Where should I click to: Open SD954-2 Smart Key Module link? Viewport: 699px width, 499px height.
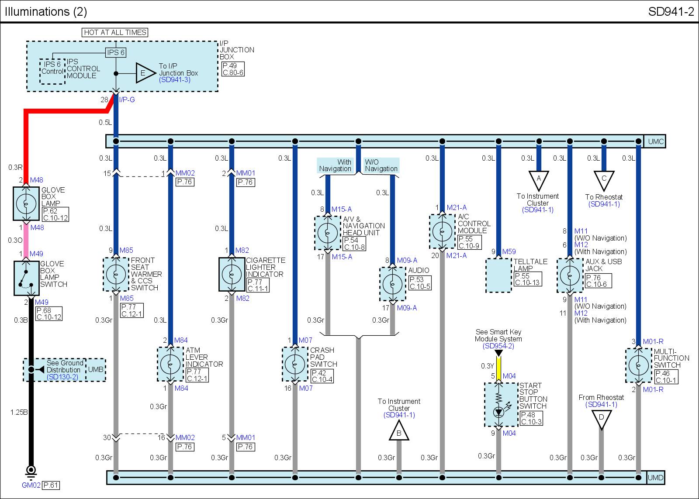[498, 346]
